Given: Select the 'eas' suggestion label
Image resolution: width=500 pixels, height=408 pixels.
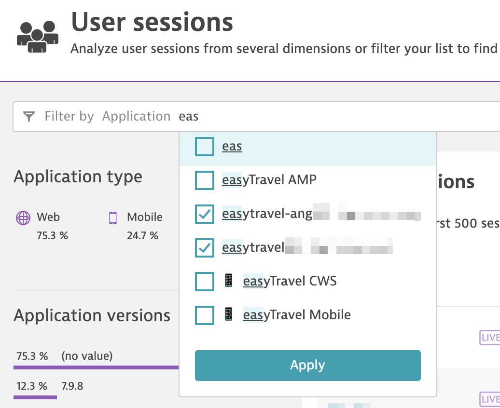Looking at the screenshot, I should point(232,146).
